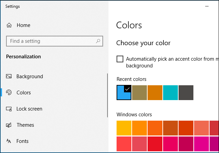This screenshot has width=219, height=153.
Task: Click the search magnifier icon
Action: tap(98, 41)
